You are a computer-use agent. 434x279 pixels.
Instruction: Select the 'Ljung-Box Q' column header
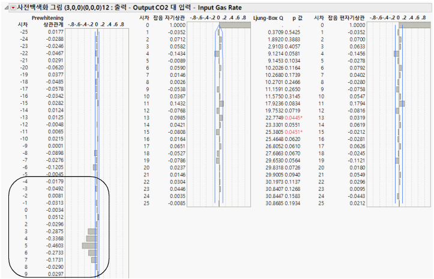click(x=268, y=18)
